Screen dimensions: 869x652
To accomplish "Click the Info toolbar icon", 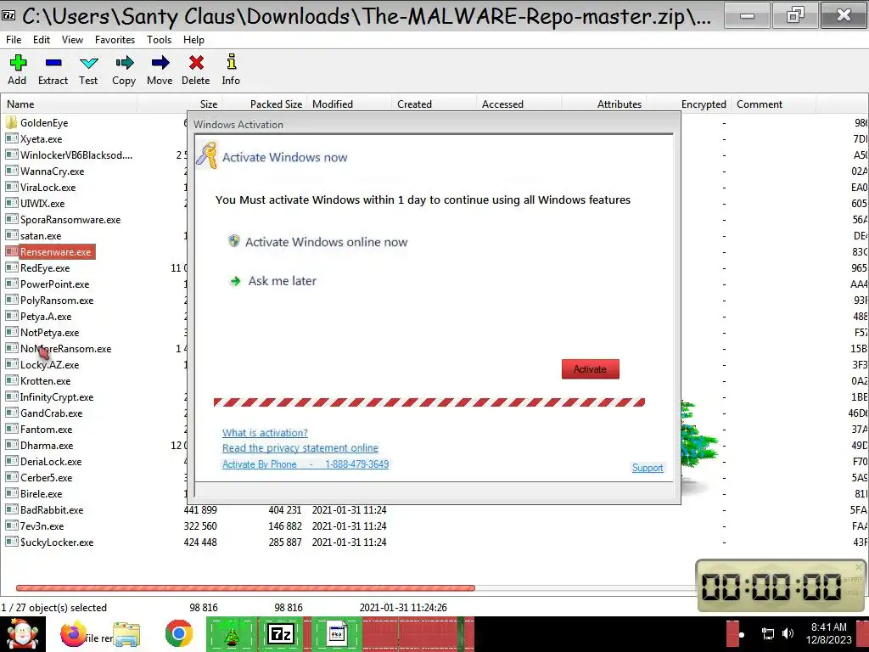I will [x=231, y=63].
